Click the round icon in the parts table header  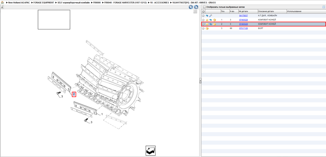click(203, 11)
